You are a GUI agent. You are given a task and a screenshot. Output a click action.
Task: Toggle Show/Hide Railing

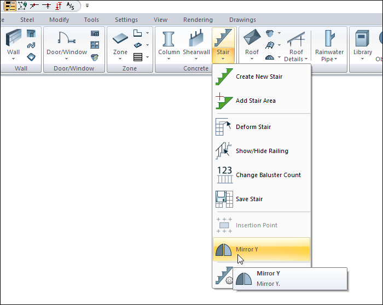pyautogui.click(x=262, y=151)
